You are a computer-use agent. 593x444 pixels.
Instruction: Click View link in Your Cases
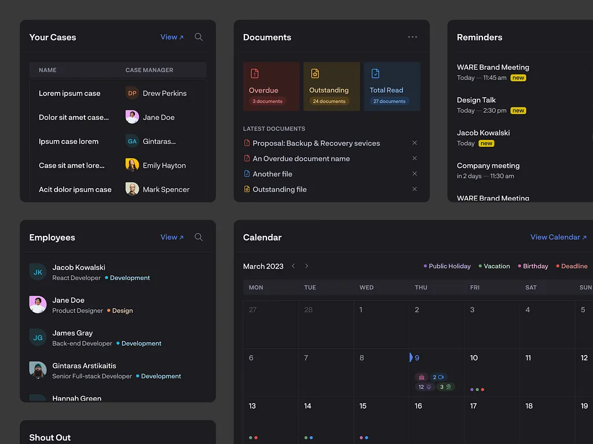pyautogui.click(x=171, y=37)
